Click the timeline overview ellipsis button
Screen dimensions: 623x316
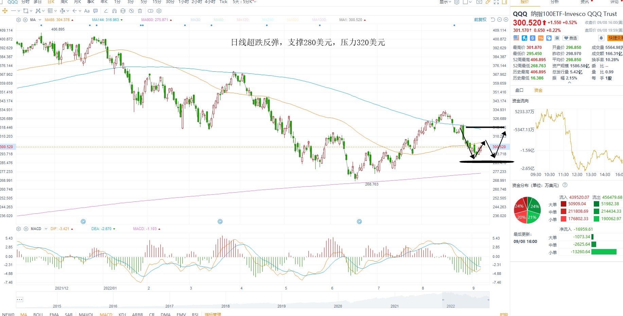click(x=20, y=299)
